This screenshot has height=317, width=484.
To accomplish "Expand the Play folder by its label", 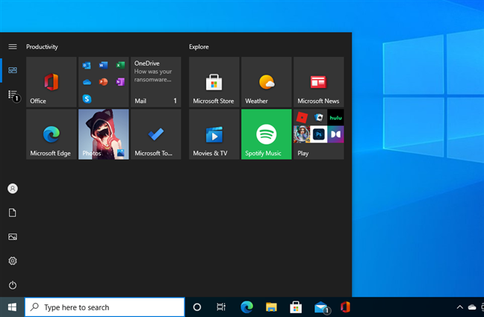I will 302,153.
